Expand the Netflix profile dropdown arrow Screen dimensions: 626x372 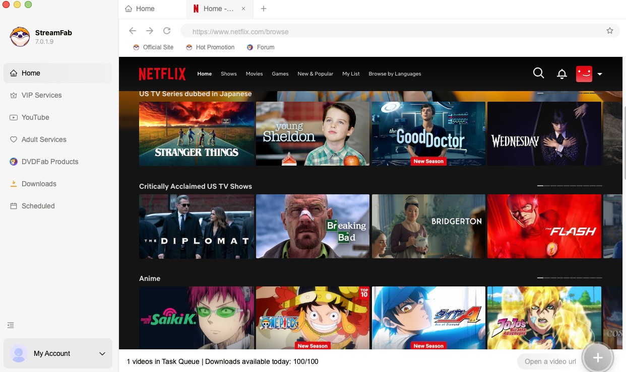600,74
